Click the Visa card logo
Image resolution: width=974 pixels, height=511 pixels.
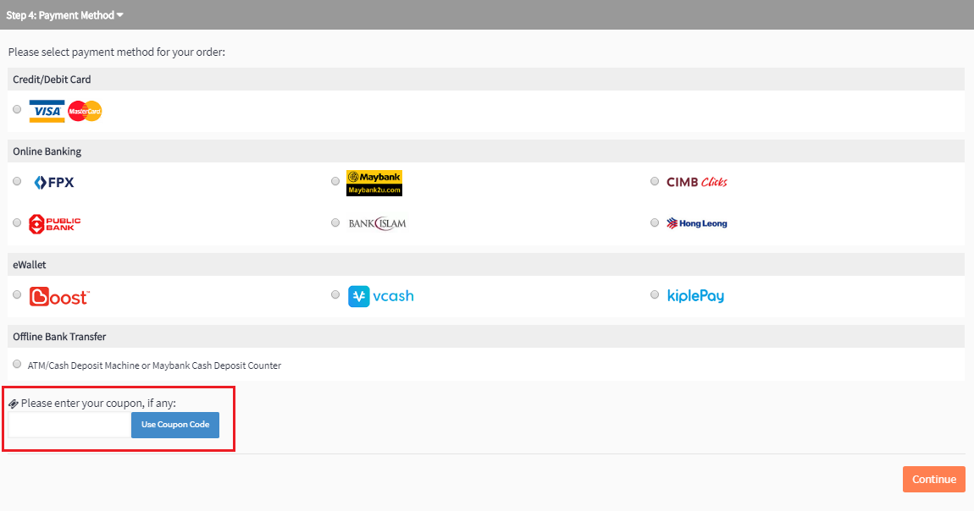click(x=47, y=111)
